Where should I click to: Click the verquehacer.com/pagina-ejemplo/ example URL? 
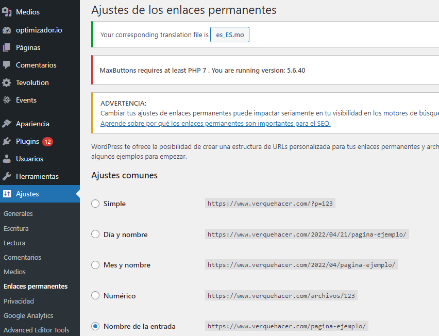(286, 326)
